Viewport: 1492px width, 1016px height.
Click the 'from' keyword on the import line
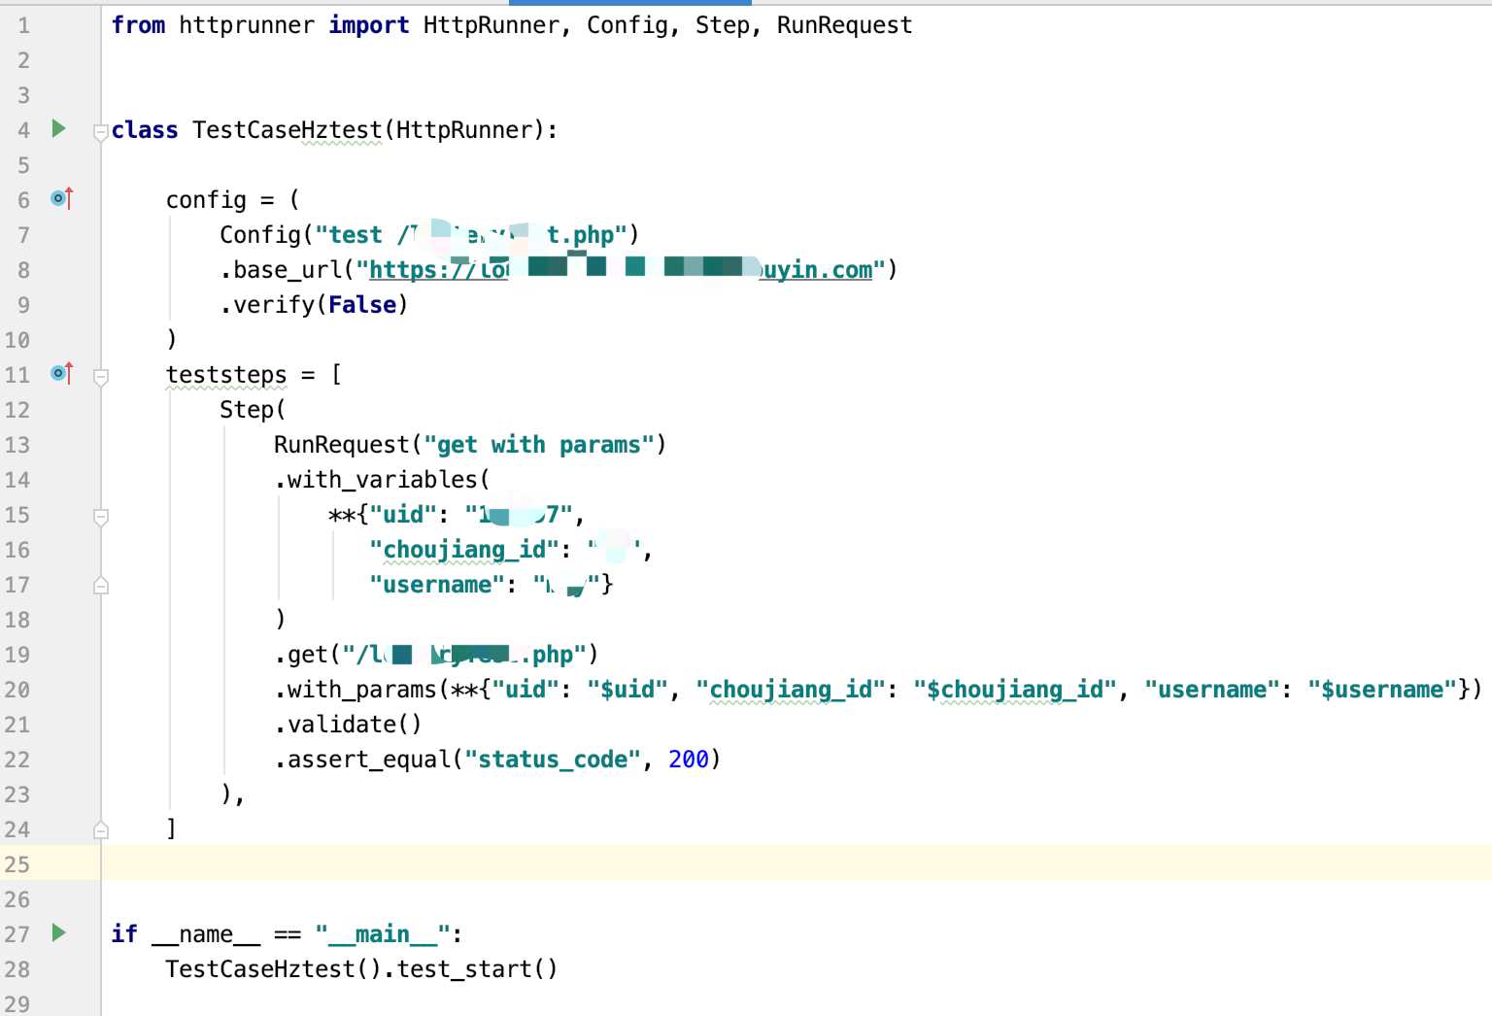(x=138, y=25)
